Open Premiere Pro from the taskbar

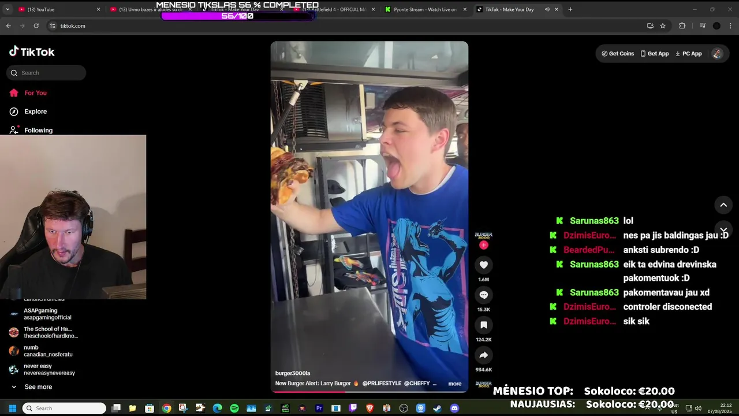click(319, 408)
